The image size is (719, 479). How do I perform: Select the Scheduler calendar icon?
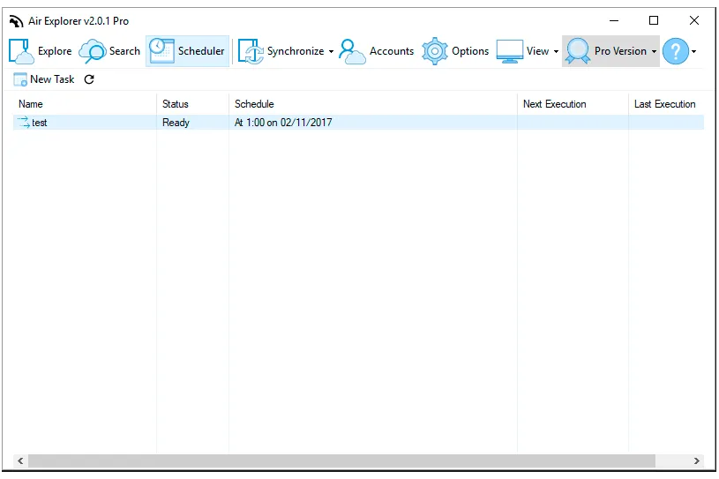[161, 51]
